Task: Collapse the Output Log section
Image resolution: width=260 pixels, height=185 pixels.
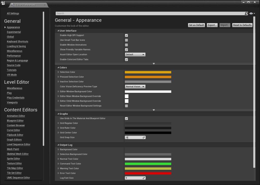Action: [x=58, y=145]
